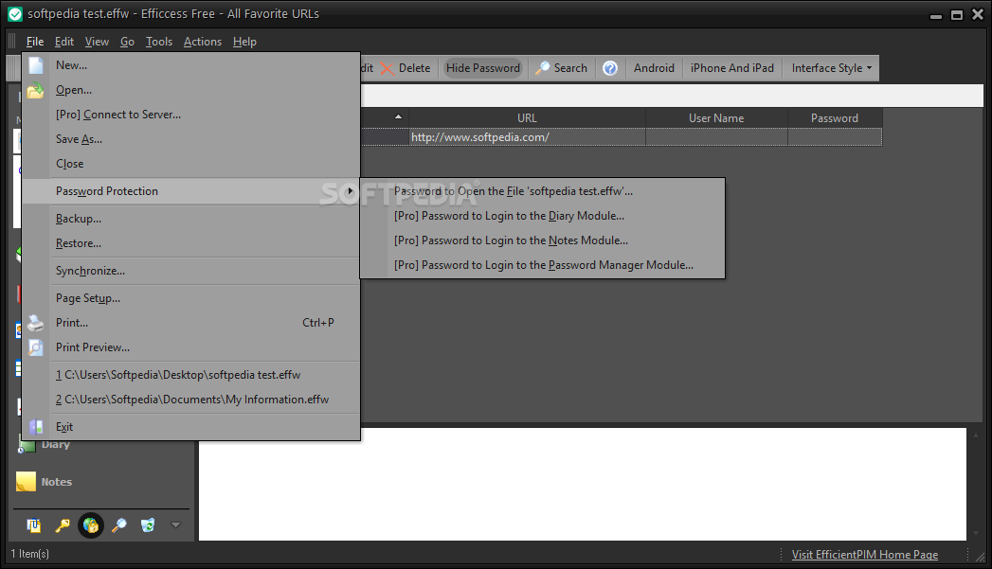Select Backup... menu entry
992x569 pixels.
point(191,219)
